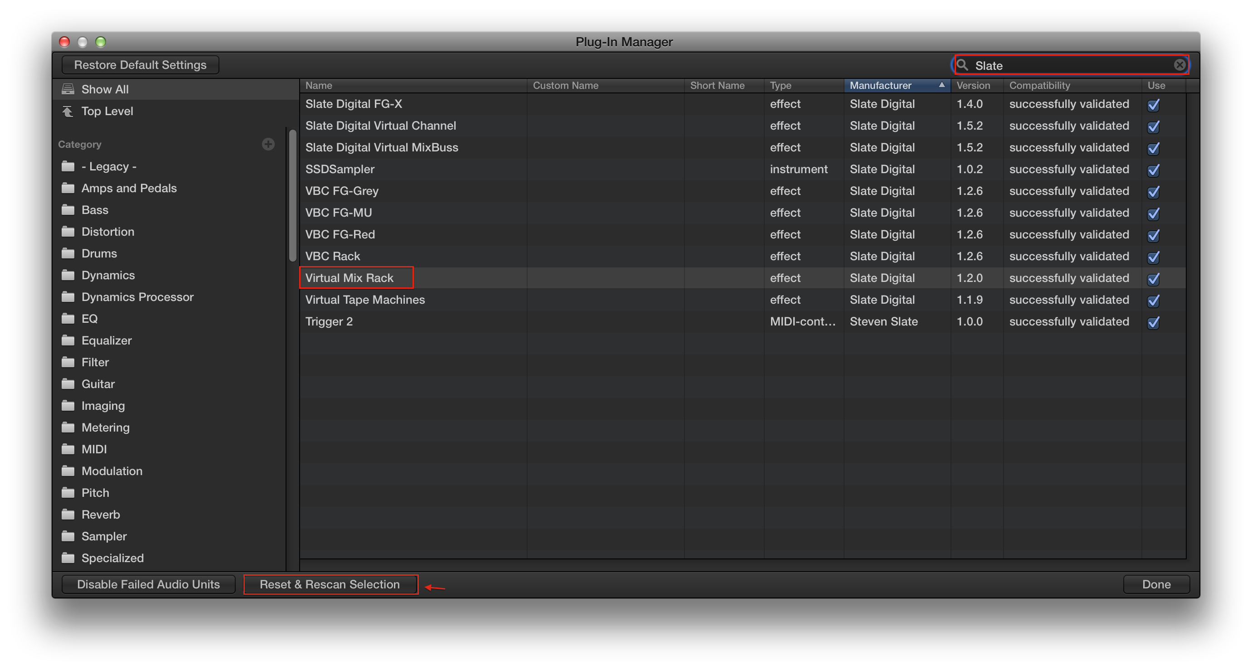Screen dimensions: 1252x670
Task: Toggle Use checkbox for Slate Digital Virtual Channel
Action: click(1153, 126)
